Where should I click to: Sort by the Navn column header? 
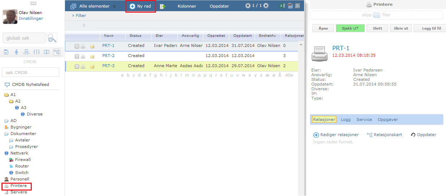[x=109, y=36]
